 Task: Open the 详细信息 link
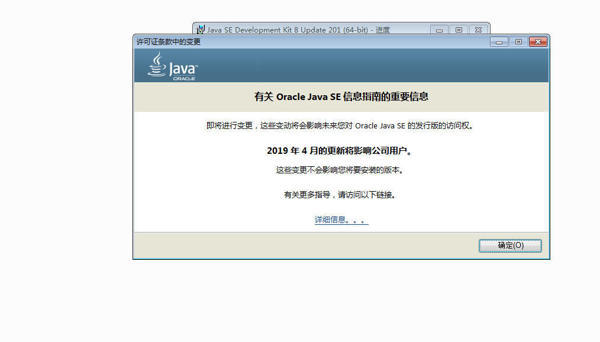pyautogui.click(x=341, y=220)
